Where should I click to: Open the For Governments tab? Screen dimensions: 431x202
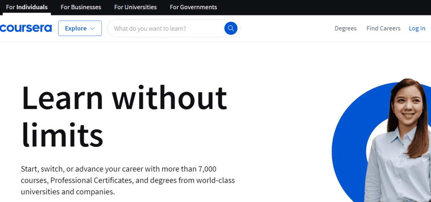pos(193,7)
